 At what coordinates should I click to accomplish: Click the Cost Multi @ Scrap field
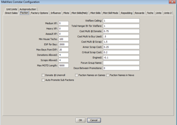(121, 42)
